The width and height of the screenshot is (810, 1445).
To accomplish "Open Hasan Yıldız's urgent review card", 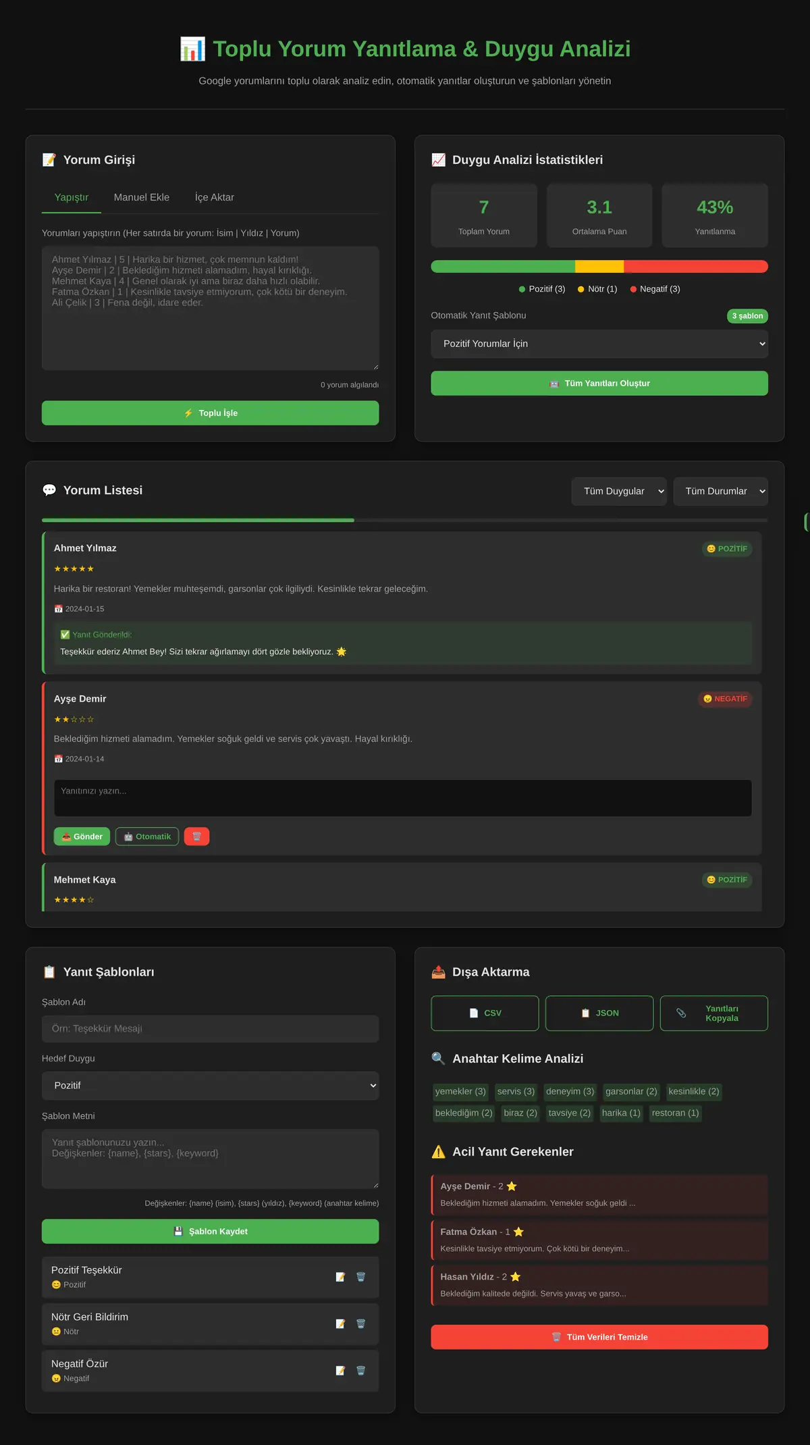I will pos(599,1285).
